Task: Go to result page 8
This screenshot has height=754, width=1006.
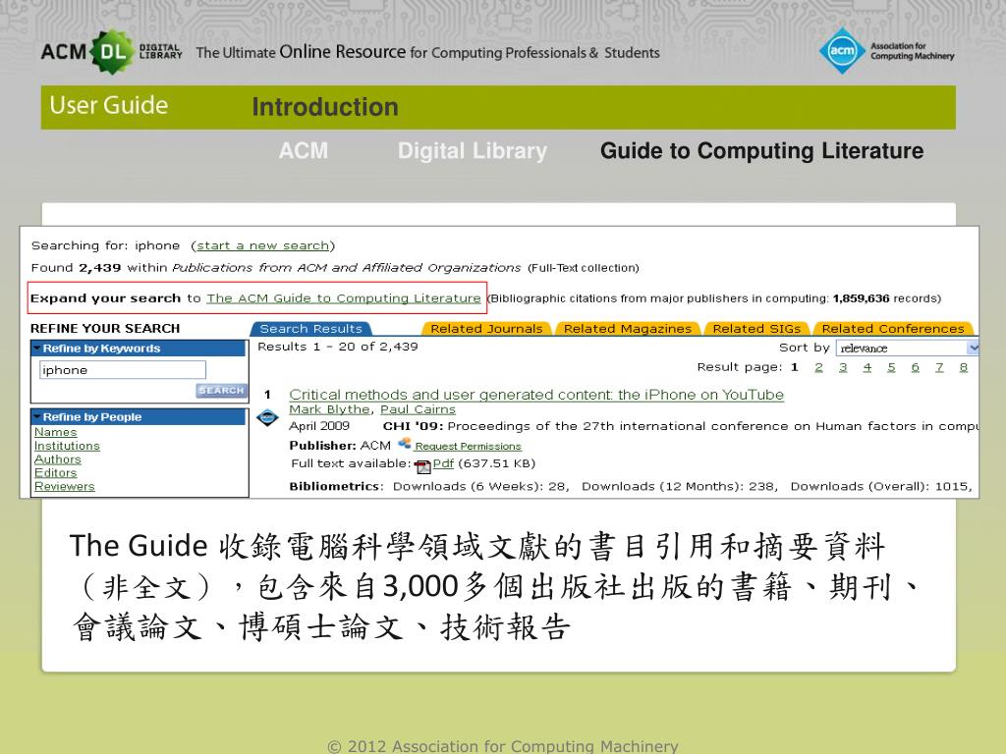Action: point(963,367)
